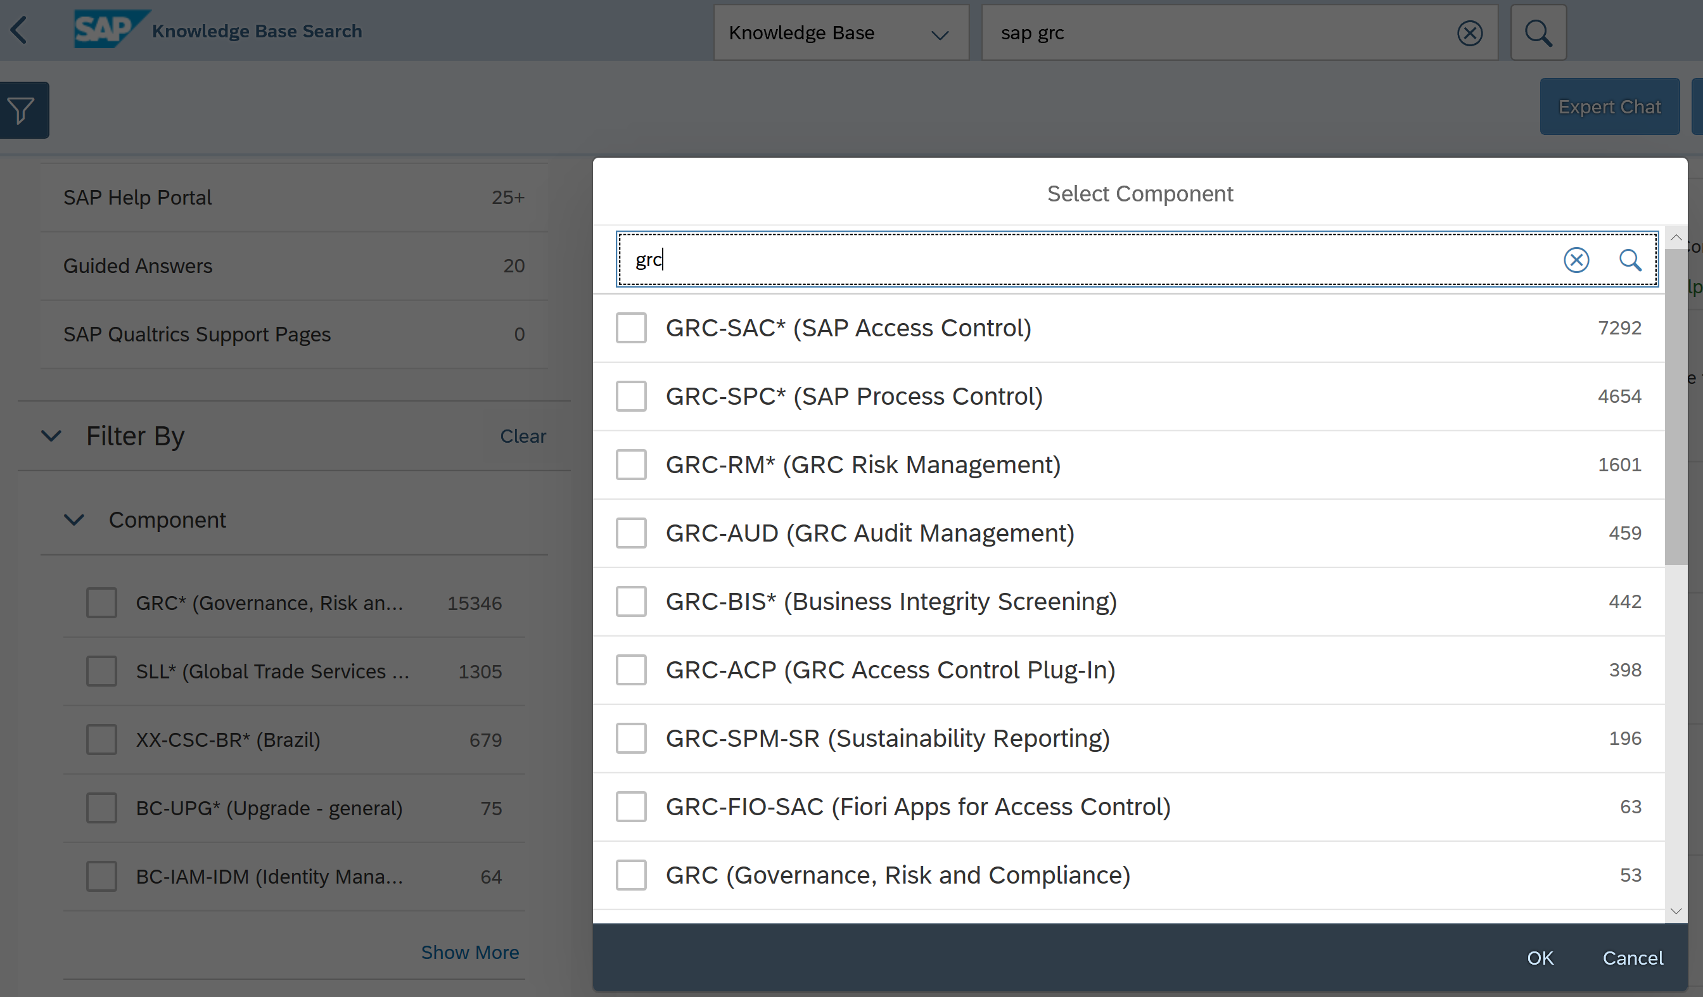Open the SAP Help Portal results
This screenshot has height=997, width=1703.
tap(138, 197)
